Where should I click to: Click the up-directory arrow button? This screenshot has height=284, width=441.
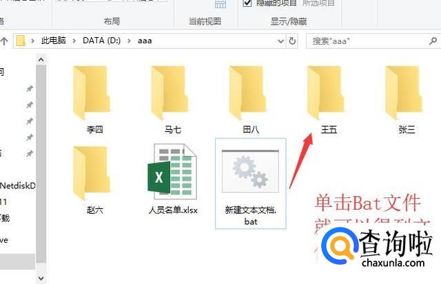click(4, 41)
